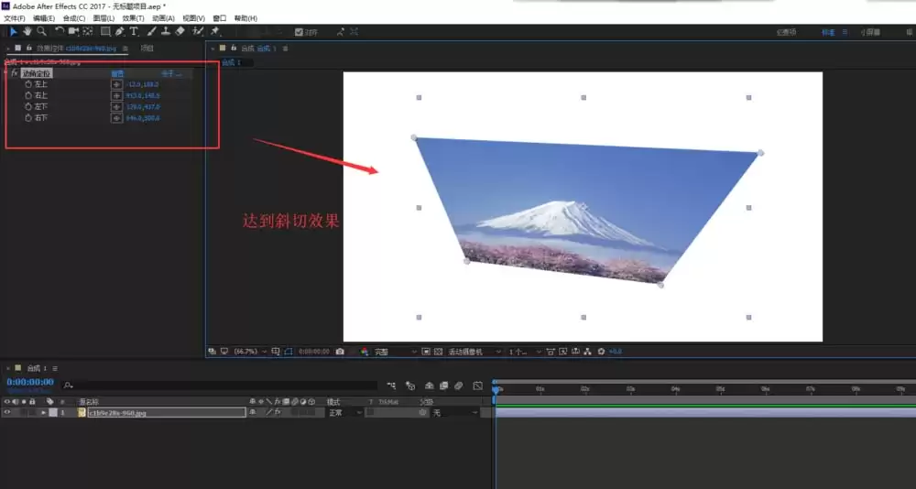This screenshot has height=489, width=916.
Task: Select the Hand tool
Action: pyautogui.click(x=27, y=31)
